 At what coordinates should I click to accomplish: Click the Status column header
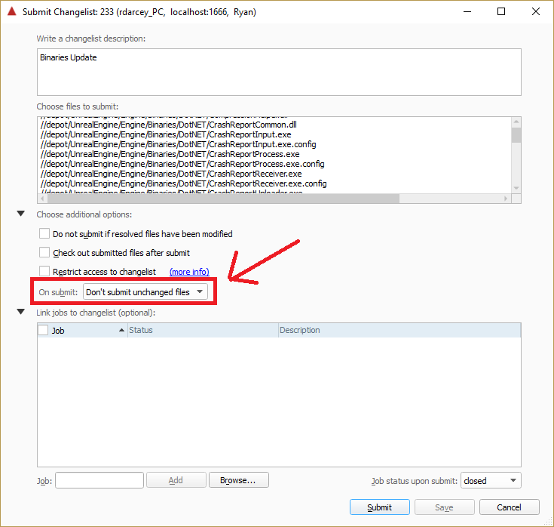point(203,330)
